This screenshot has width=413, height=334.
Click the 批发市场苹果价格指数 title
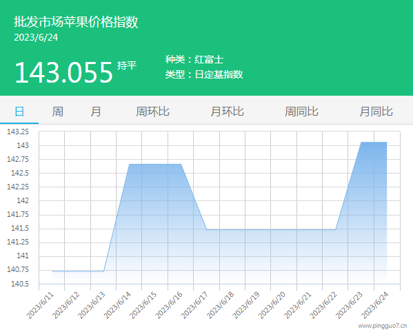tap(76, 21)
